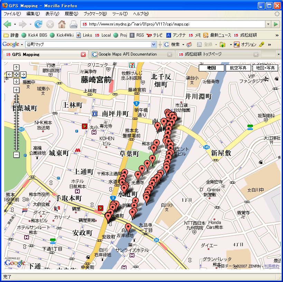Reload the page with the Refresh icon

pyautogui.click(x=38, y=24)
